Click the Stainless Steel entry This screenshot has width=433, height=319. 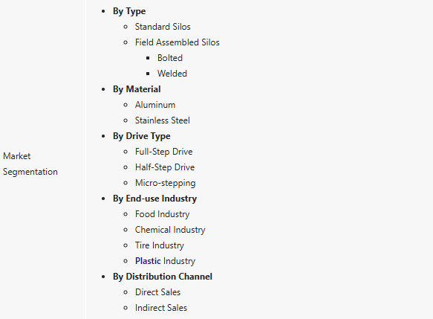[163, 120]
